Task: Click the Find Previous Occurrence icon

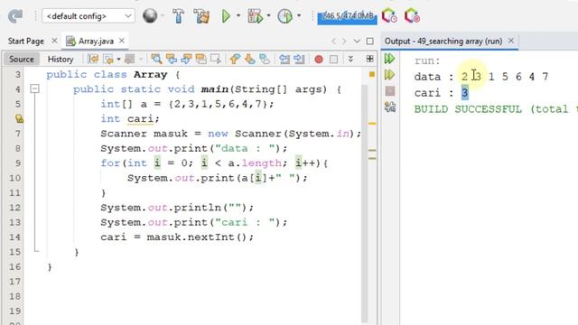Action: coord(172,59)
